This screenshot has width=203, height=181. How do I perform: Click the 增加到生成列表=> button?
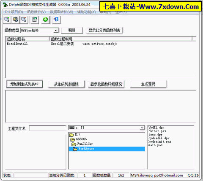click(x=25, y=84)
